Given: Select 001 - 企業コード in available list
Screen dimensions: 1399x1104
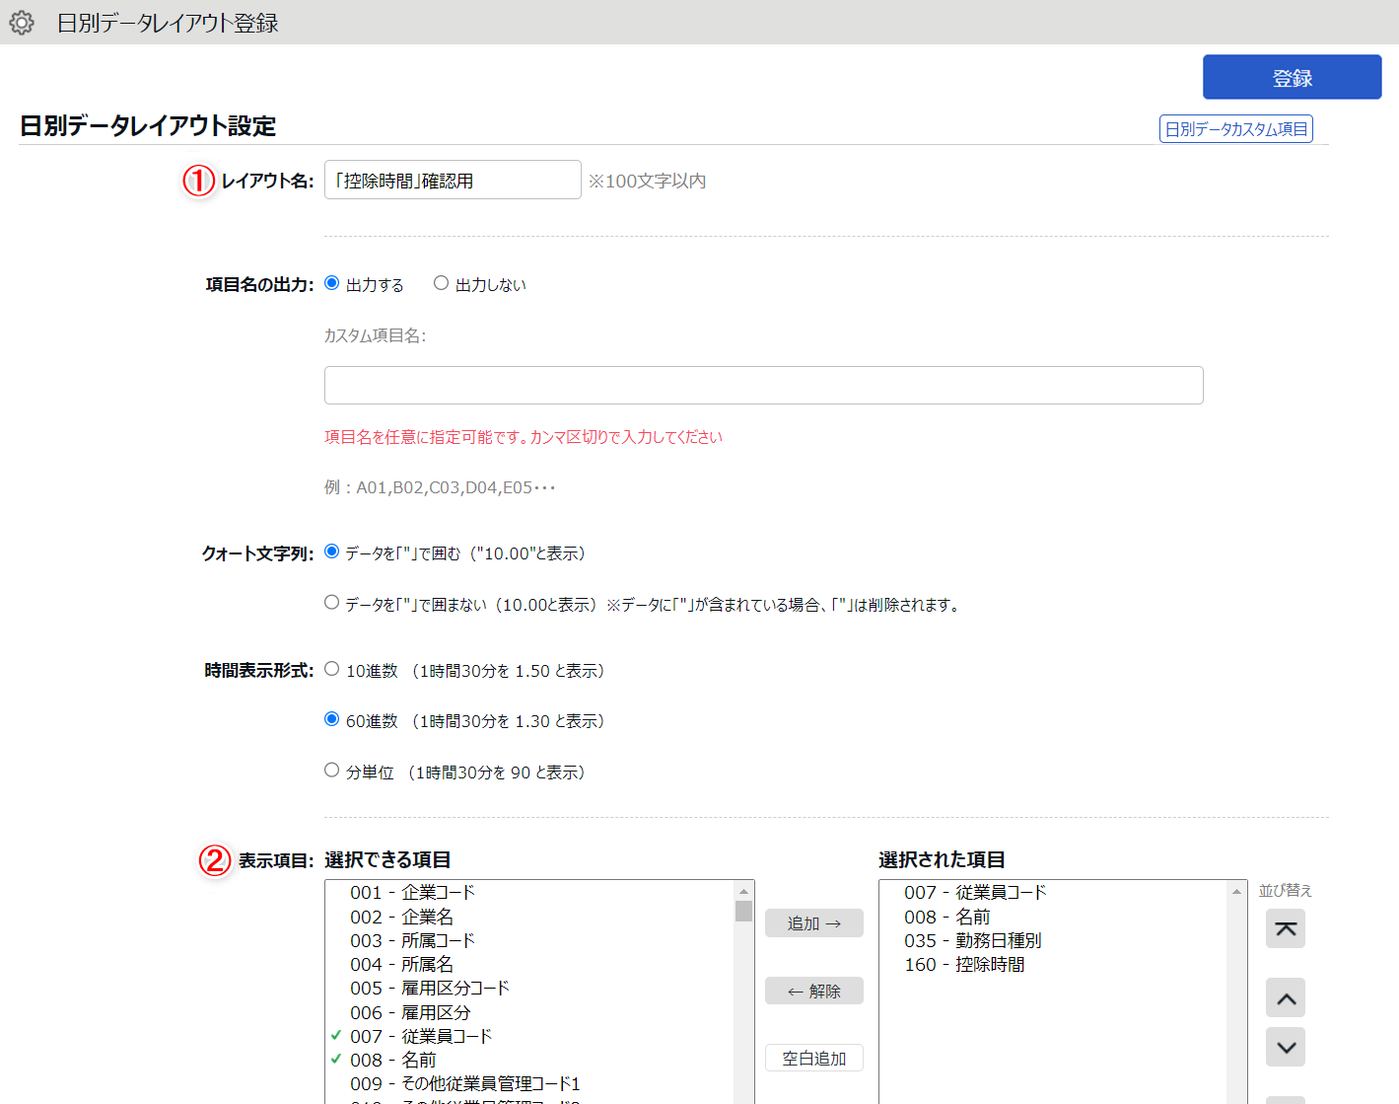Looking at the screenshot, I should point(529,892).
